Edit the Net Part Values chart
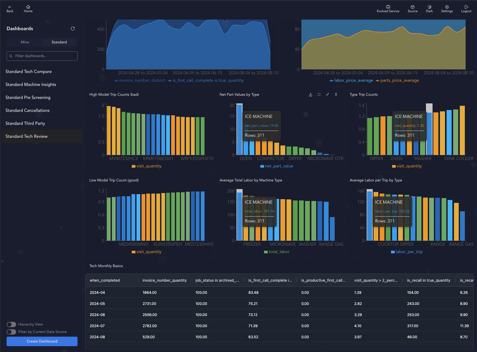The height and width of the screenshot is (352, 477). point(328,94)
